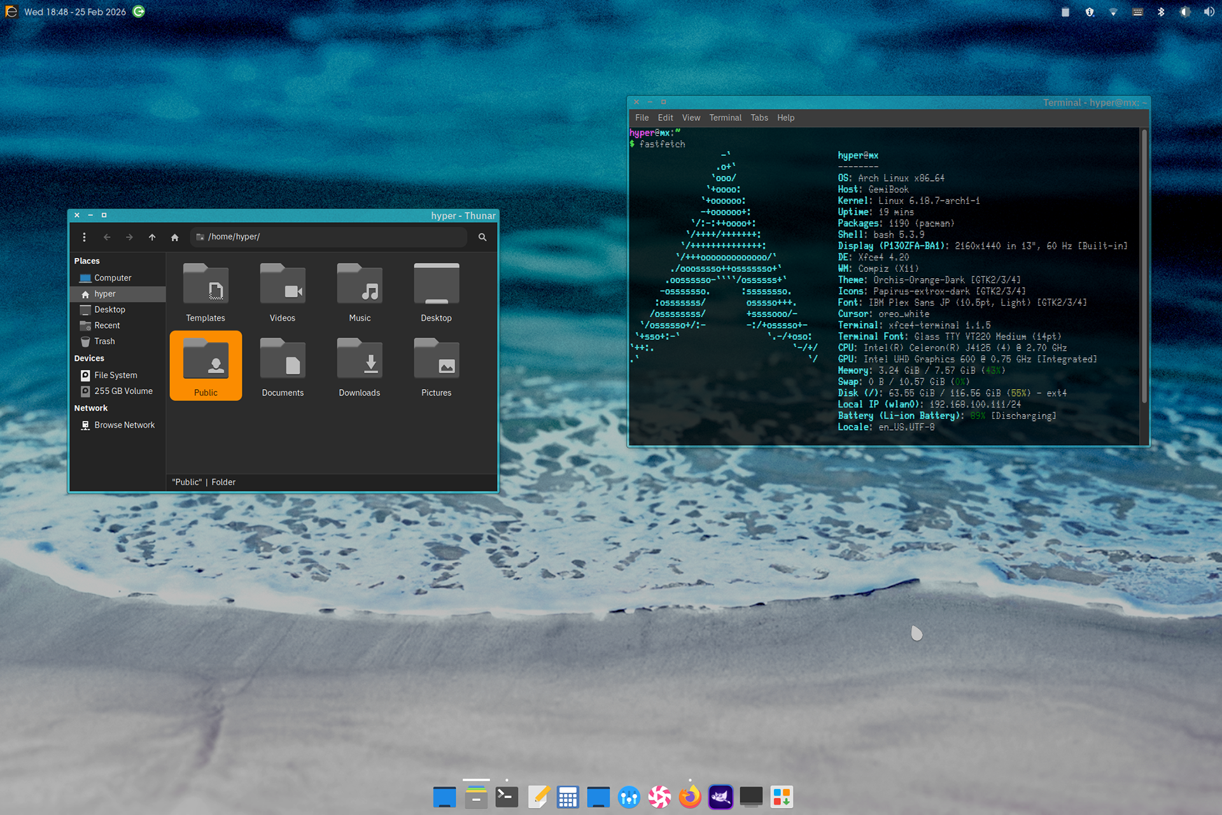Open GIMP from the dock
The height and width of the screenshot is (815, 1222).
[720, 797]
